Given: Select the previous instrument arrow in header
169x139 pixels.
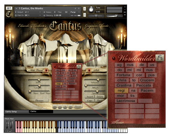Looking at the screenshot, I should point(75,8).
